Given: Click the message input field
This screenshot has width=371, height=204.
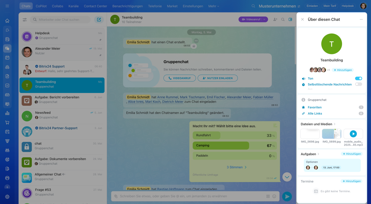Looking at the screenshot, I should click(x=191, y=196).
